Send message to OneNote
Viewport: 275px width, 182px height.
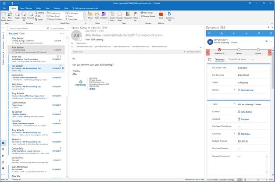104,16
